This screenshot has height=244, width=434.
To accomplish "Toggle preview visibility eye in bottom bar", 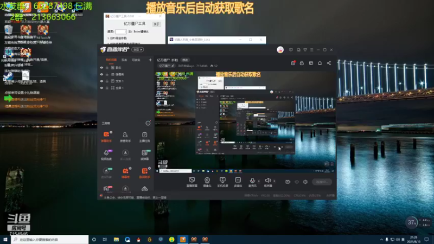I will [297, 182].
